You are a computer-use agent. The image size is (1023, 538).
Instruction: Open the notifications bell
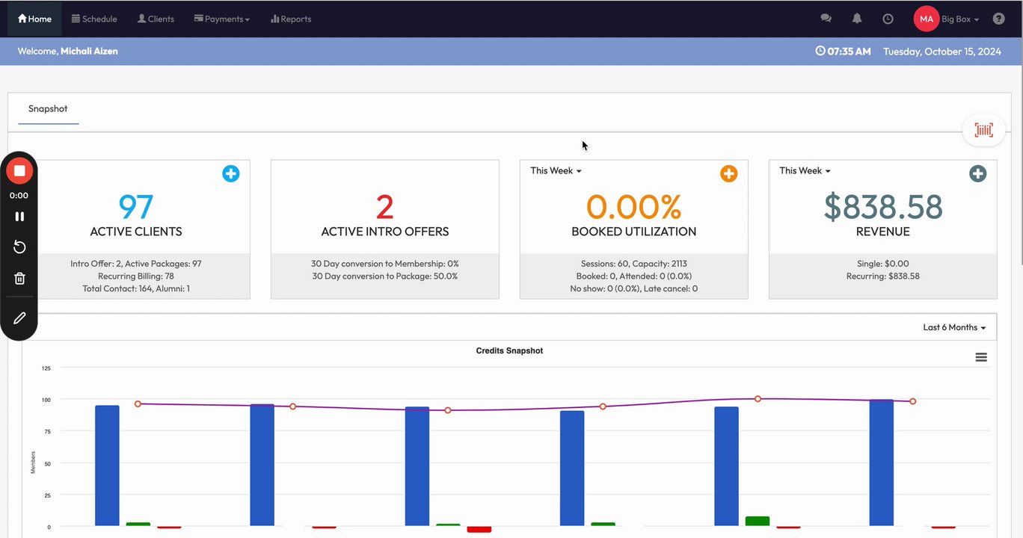click(857, 19)
